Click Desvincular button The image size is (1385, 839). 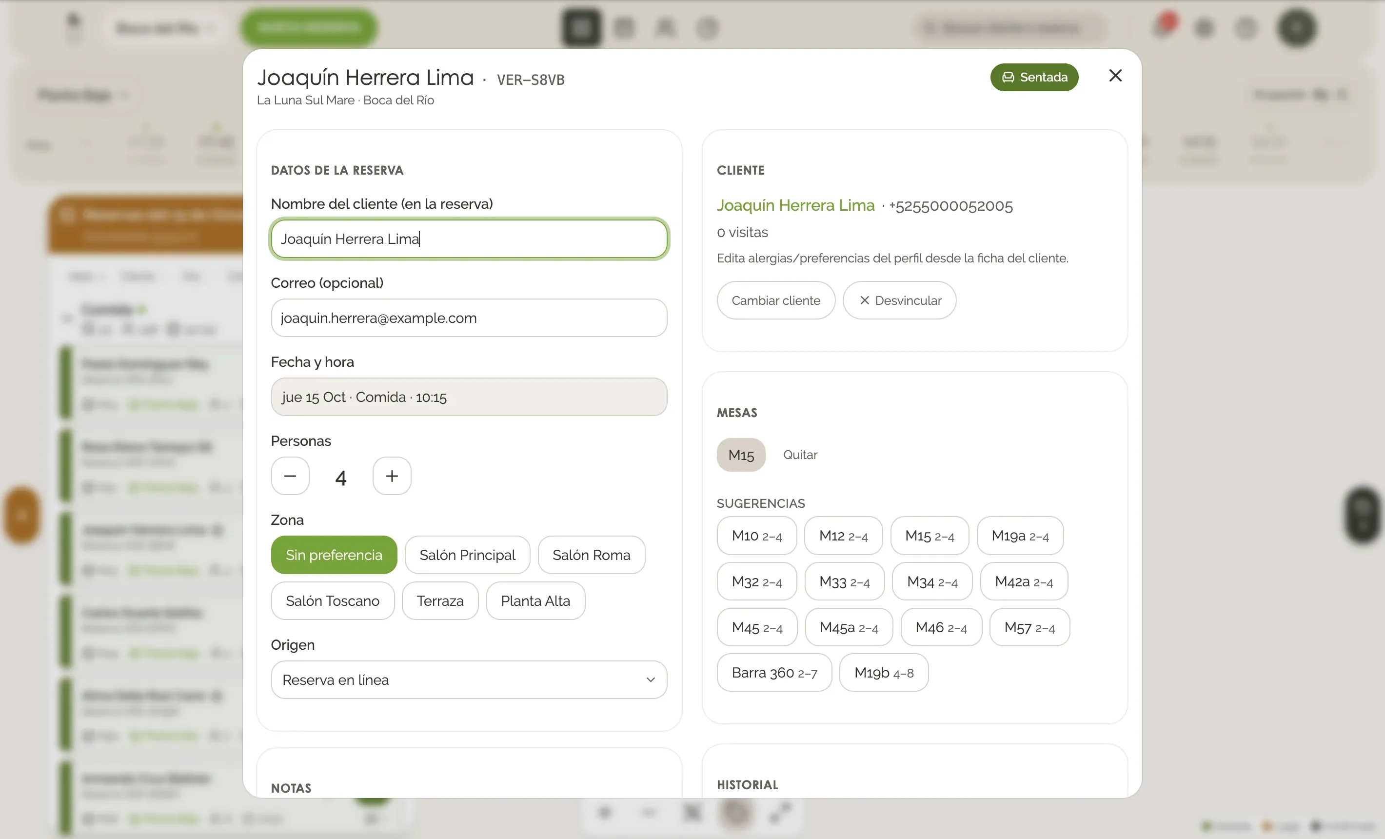pyautogui.click(x=899, y=300)
